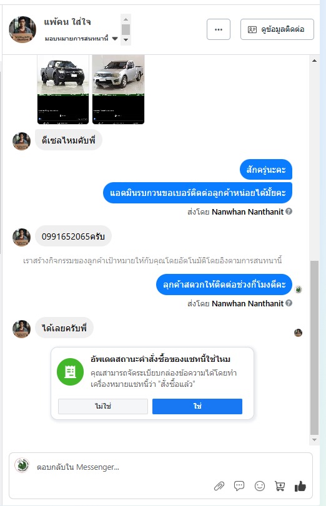Open the black pickup truck photo
Viewport: 326px width, 506px height.
[x=63, y=89]
